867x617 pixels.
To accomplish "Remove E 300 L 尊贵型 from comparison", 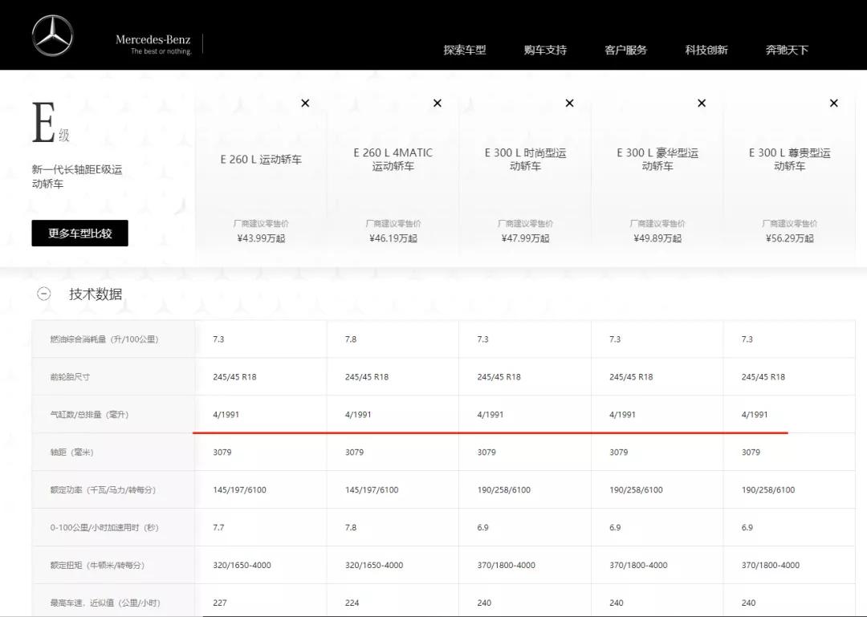I will [834, 104].
